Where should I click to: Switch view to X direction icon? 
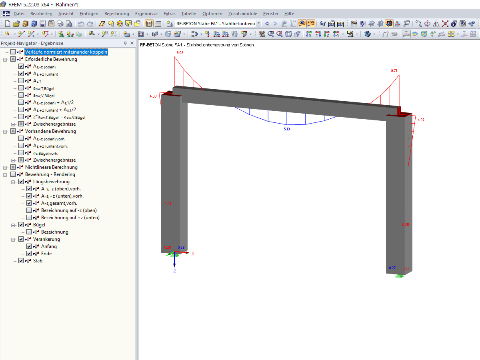[309, 34]
